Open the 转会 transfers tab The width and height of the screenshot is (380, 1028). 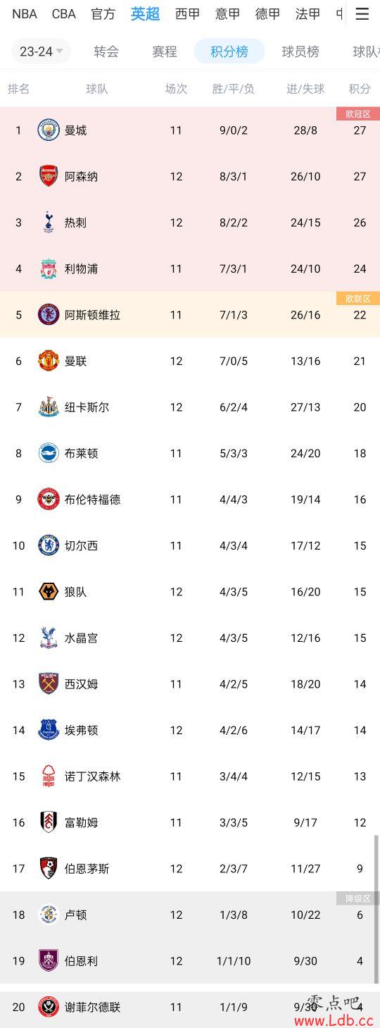106,51
